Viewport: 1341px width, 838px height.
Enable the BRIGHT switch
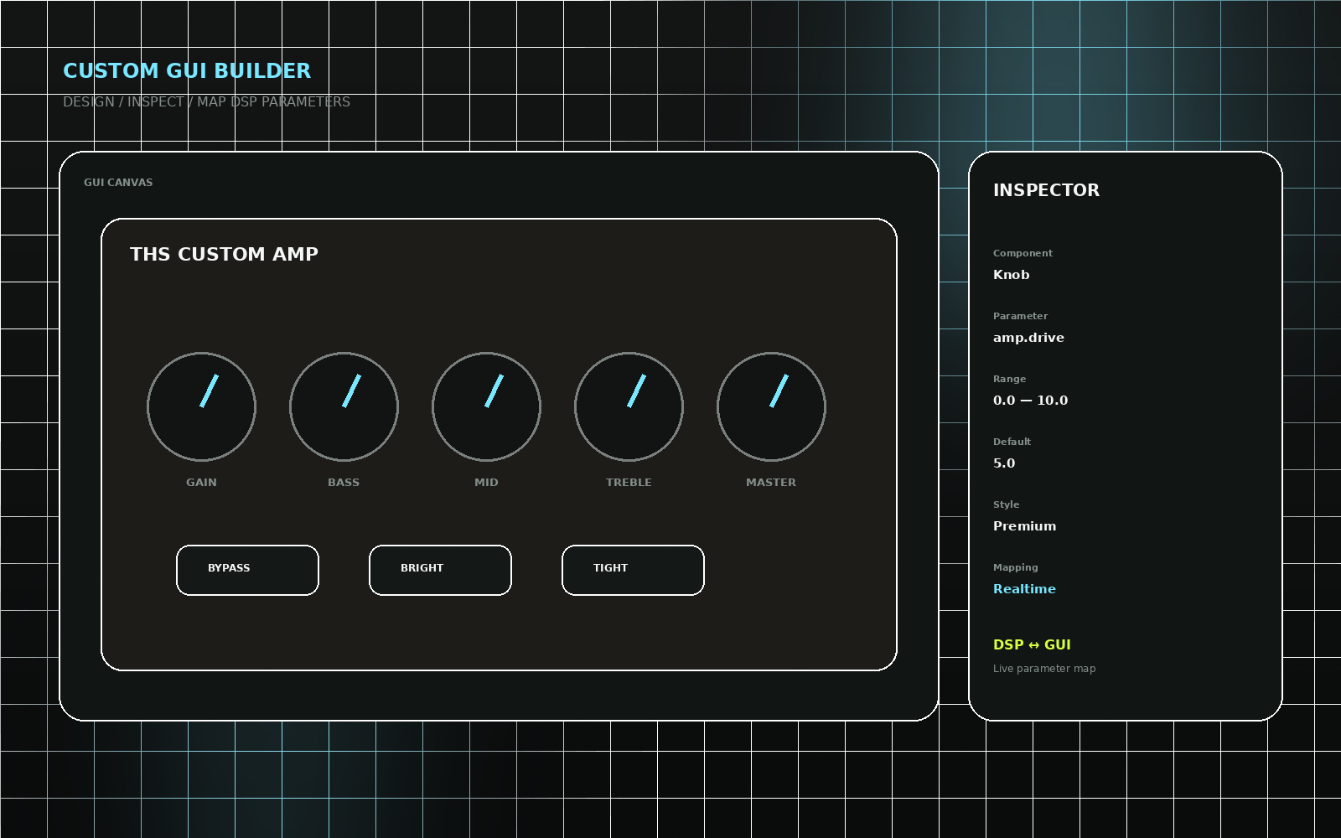pyautogui.click(x=440, y=570)
